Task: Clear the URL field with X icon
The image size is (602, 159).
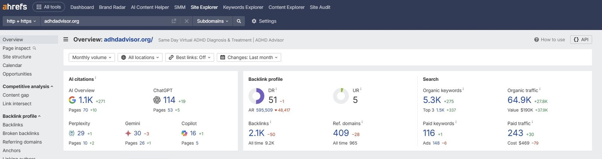Action: (x=186, y=21)
